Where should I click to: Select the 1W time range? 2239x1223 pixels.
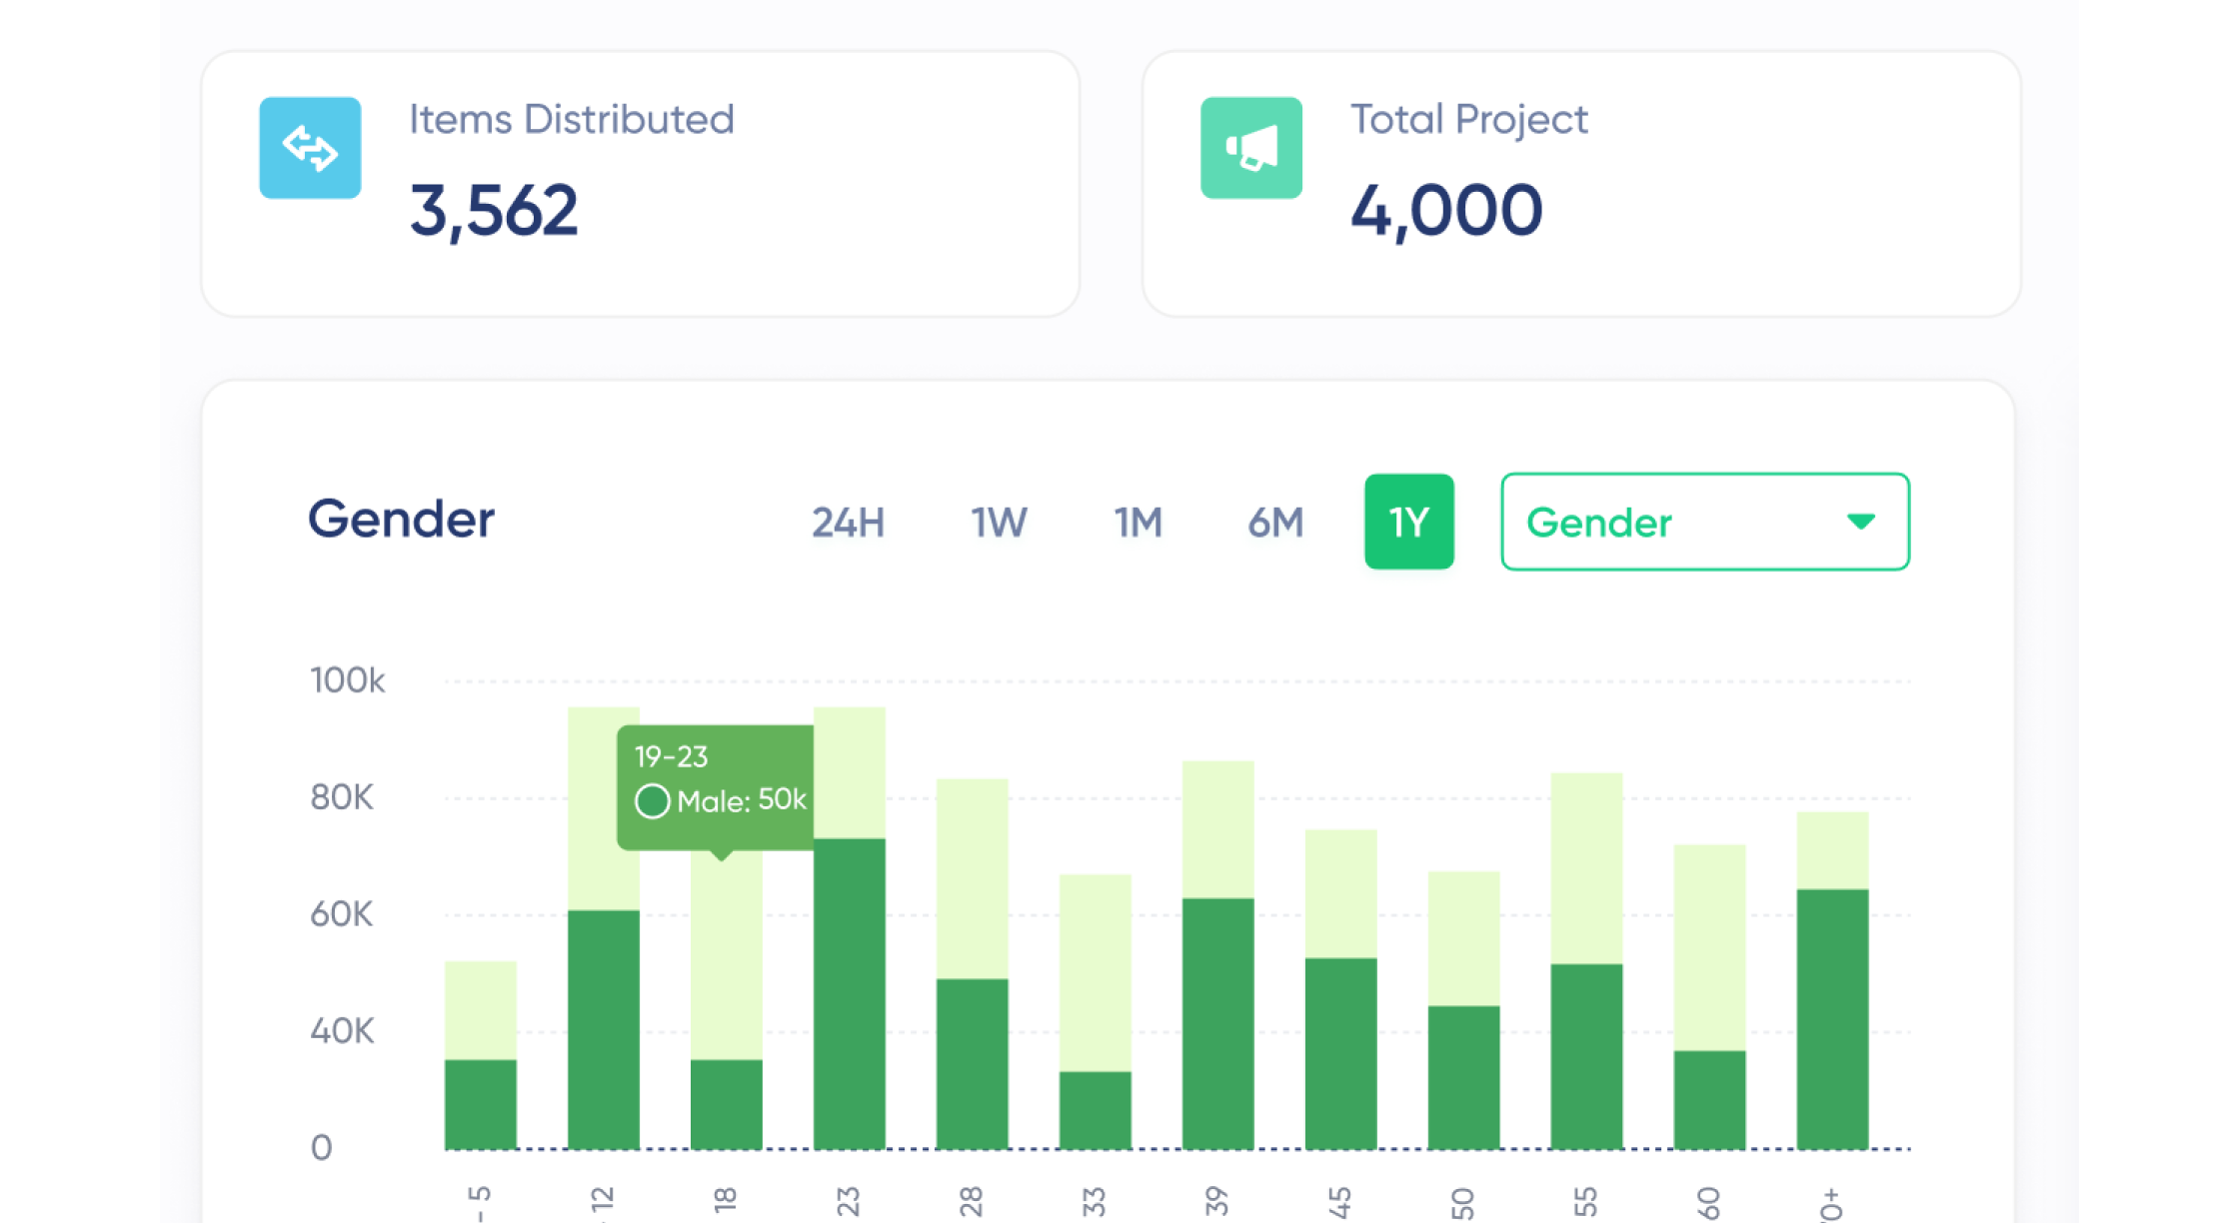(x=999, y=523)
